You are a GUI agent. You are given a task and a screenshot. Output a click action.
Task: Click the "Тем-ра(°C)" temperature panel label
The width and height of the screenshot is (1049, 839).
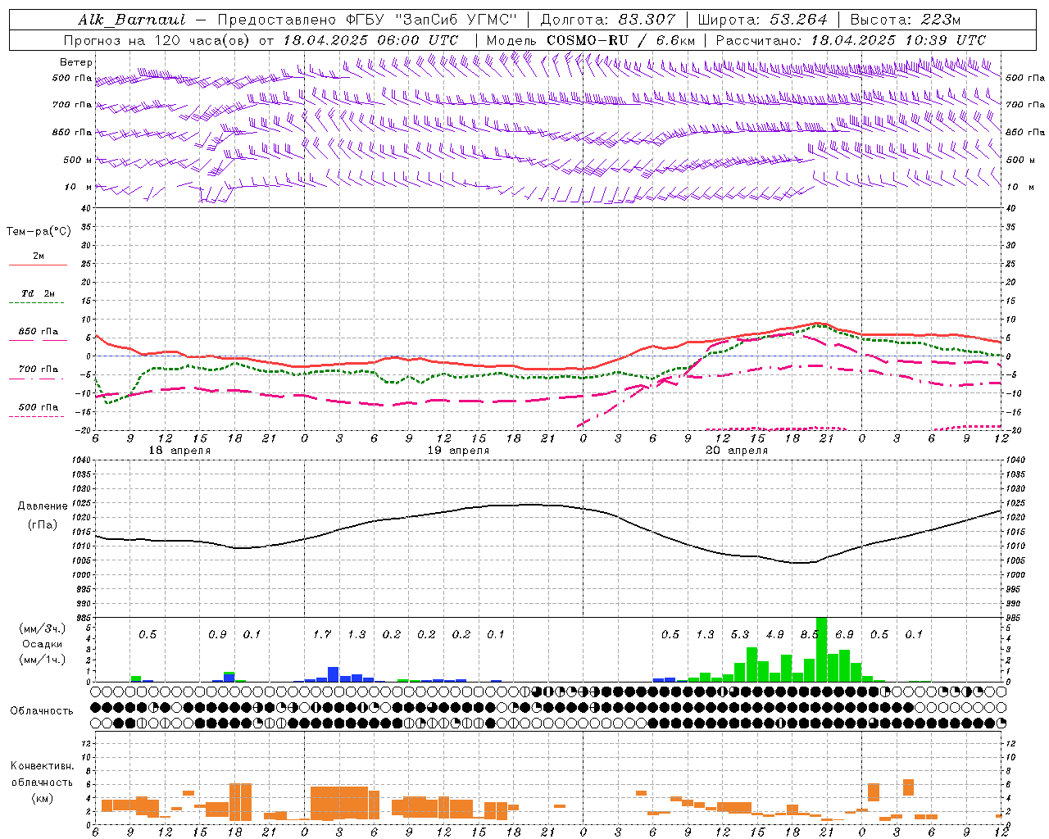point(39,232)
